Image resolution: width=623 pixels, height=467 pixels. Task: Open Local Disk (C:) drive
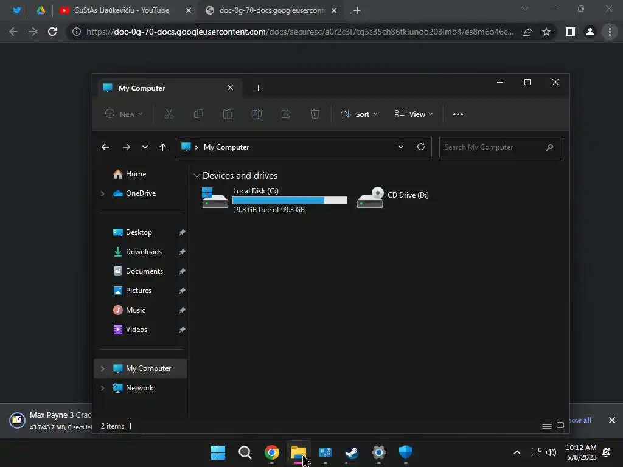[x=274, y=199]
